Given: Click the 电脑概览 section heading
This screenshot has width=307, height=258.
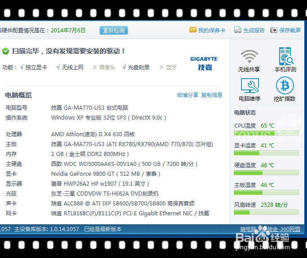Looking at the screenshot, I should click(18, 95).
